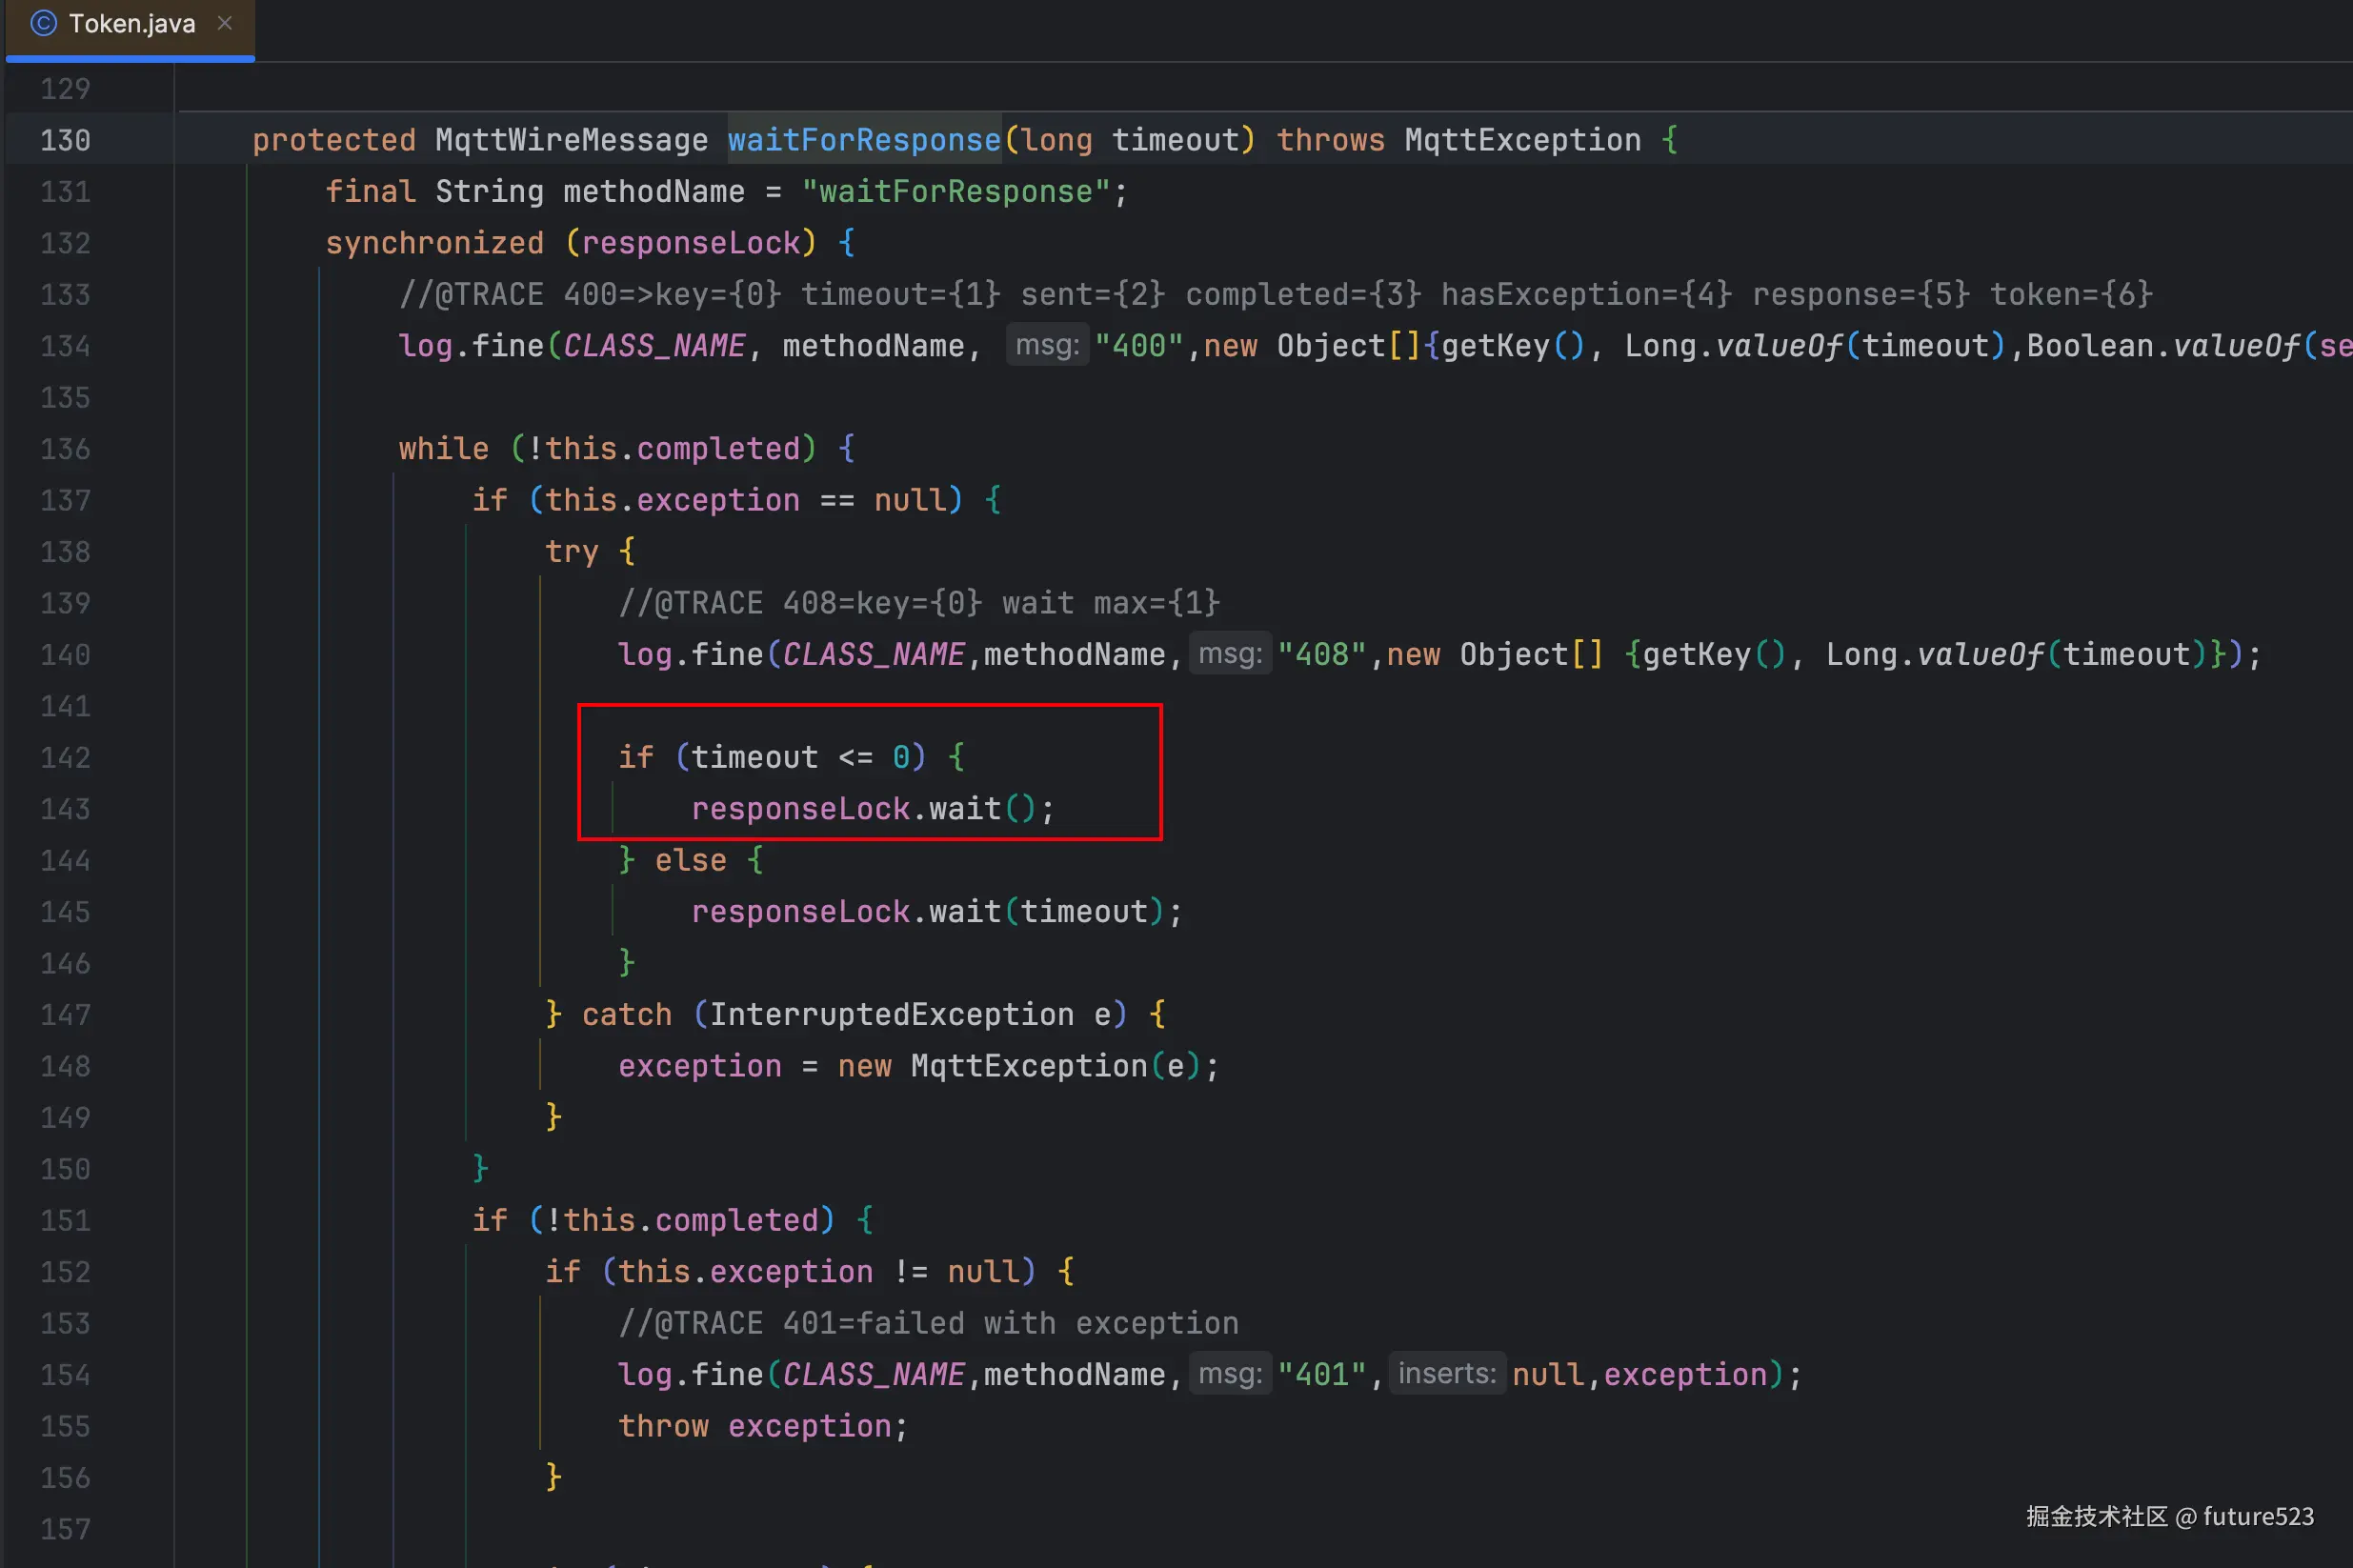Click line number 130 in the gutter

coord(65,140)
